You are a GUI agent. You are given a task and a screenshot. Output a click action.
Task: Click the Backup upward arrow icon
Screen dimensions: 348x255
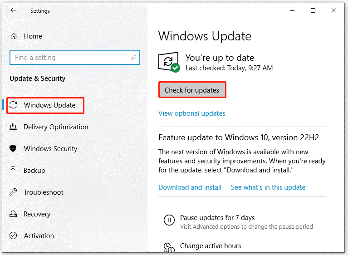coord(13,170)
